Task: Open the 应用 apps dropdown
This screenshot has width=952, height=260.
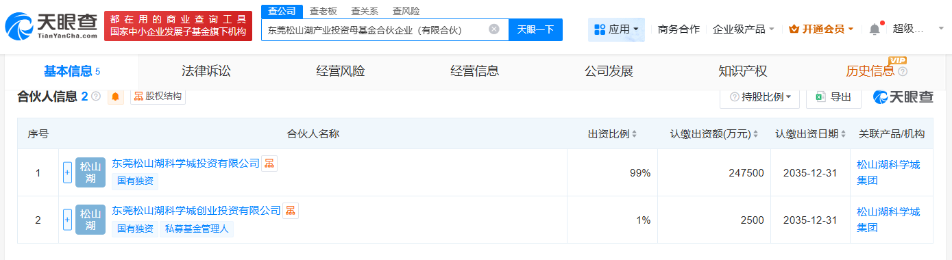Action: coord(616,29)
